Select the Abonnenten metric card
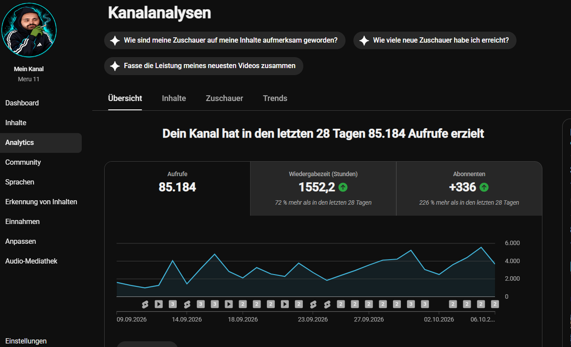This screenshot has height=347, width=571. [x=469, y=188]
